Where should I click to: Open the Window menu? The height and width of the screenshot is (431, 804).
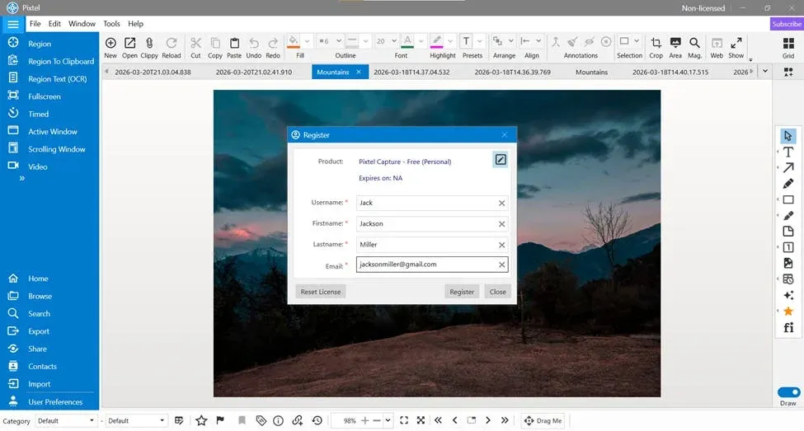click(x=82, y=24)
